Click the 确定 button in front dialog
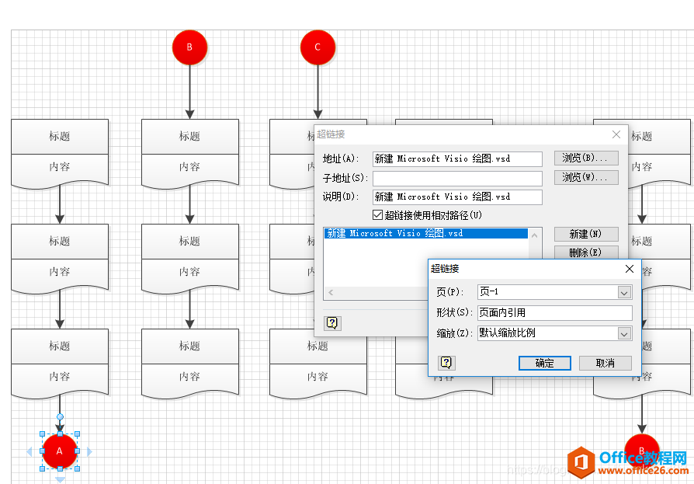This screenshot has width=694, height=484. (x=544, y=363)
